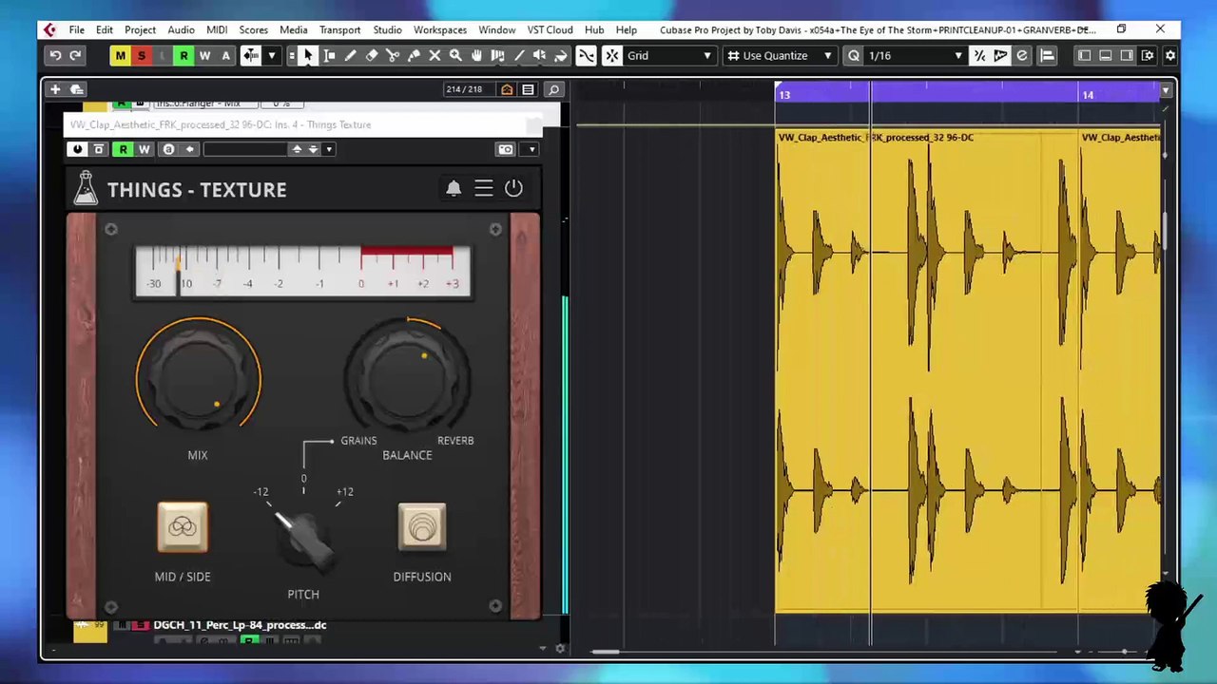Open the Project menu
The image size is (1217, 684).
click(x=140, y=29)
